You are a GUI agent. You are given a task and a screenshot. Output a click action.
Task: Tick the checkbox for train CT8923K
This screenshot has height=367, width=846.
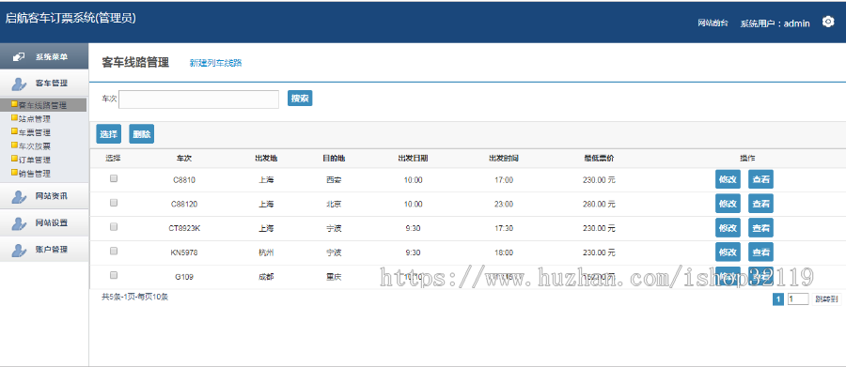tap(114, 227)
